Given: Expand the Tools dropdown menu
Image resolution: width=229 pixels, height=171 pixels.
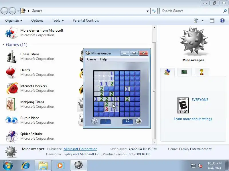Looking at the screenshot, I should [58, 21].
